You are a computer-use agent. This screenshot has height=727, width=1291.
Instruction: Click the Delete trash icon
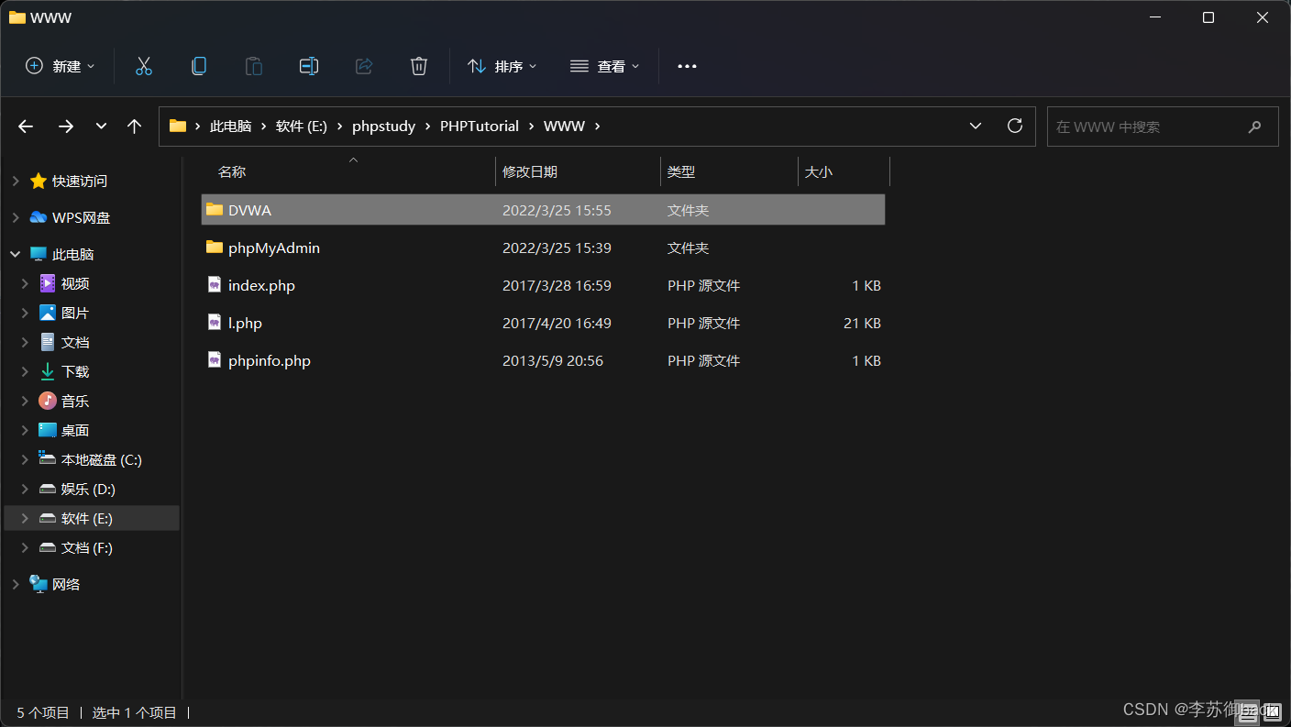(419, 66)
